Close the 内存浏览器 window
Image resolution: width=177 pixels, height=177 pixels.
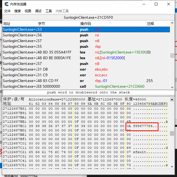pos(169,4)
